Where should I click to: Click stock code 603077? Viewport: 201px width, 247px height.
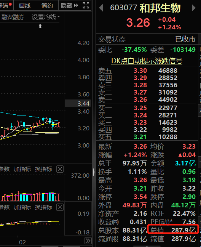(x=124, y=8)
